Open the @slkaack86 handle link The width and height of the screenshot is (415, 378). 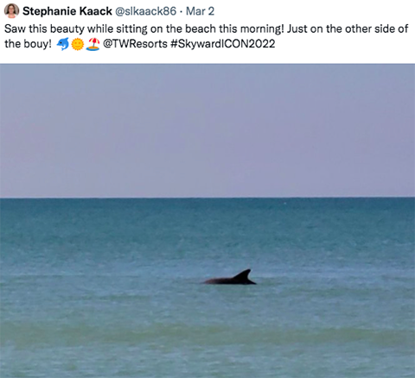pyautogui.click(x=145, y=11)
